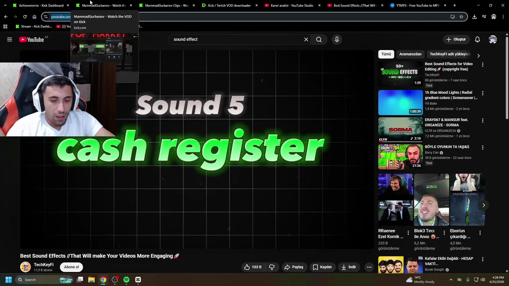Open Kafalar Ekibi Dağıldı video title
Image resolution: width=509 pixels, height=286 pixels.
tap(449, 261)
